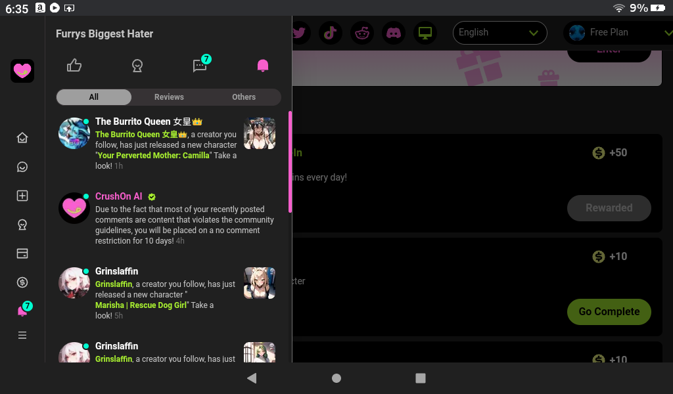Open chats via sidebar speech bubble icon
The image size is (673, 394).
pyautogui.click(x=22, y=167)
